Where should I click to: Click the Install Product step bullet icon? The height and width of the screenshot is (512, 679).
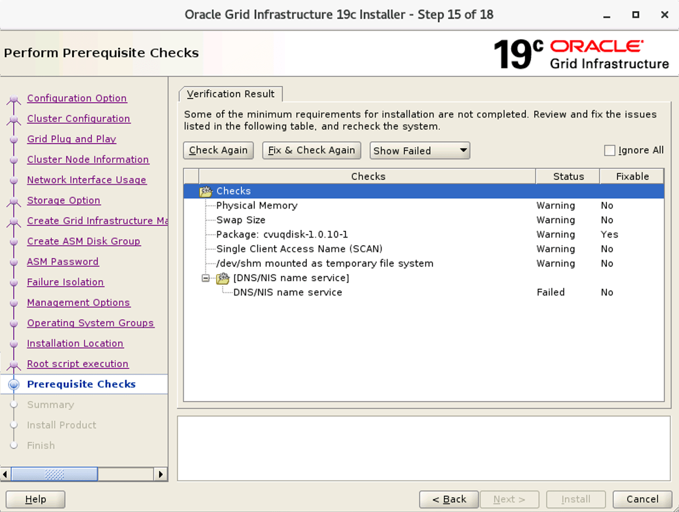pos(13,425)
